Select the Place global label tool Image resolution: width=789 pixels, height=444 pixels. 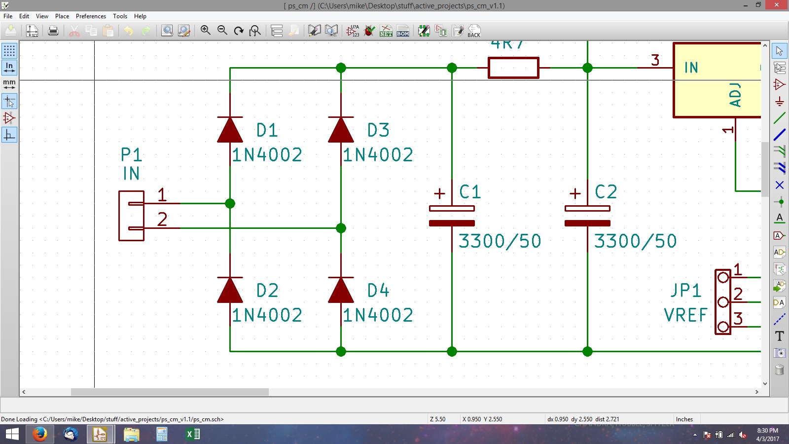coord(779,235)
